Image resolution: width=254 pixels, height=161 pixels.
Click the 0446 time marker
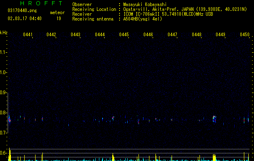(x=148, y=35)
